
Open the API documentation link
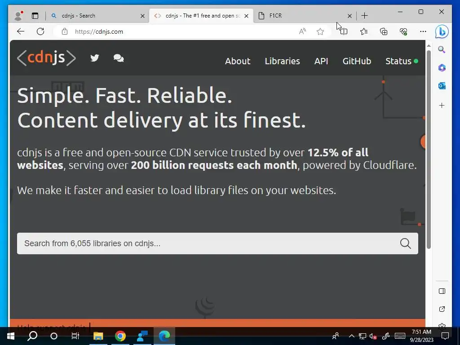click(321, 61)
